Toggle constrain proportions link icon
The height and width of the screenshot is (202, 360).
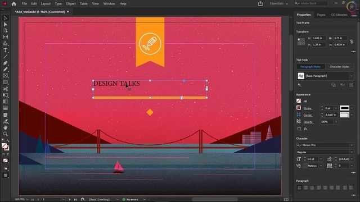(352, 42)
